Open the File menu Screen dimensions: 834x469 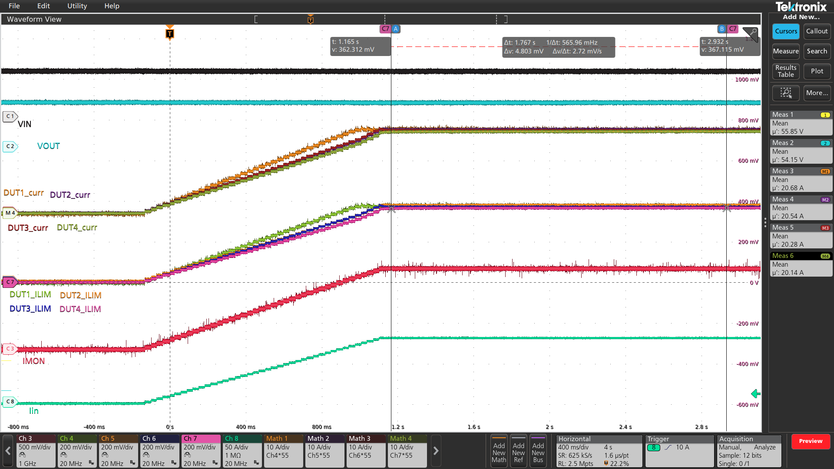click(14, 6)
